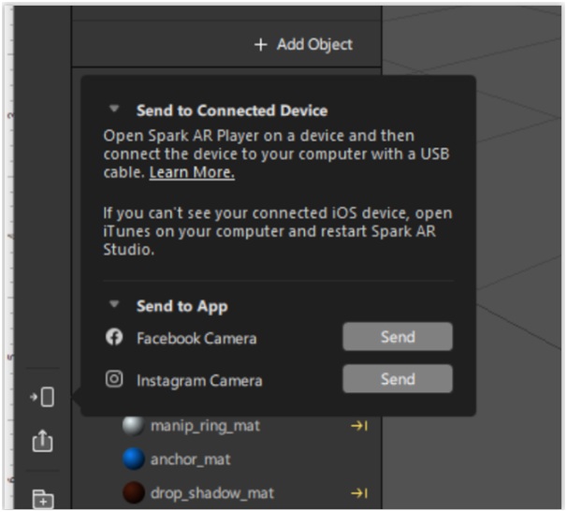Click the gray sphere thumbnail of manip_ring_mat

(x=134, y=426)
